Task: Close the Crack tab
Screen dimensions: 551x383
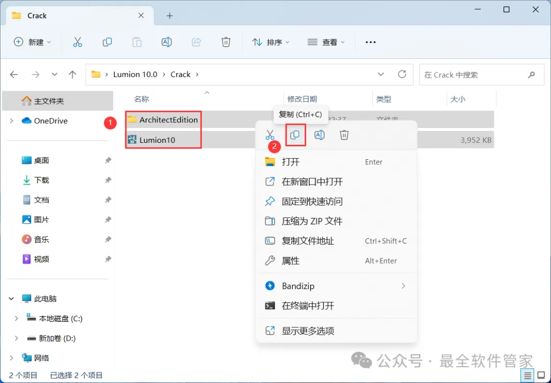Action: 141,15
